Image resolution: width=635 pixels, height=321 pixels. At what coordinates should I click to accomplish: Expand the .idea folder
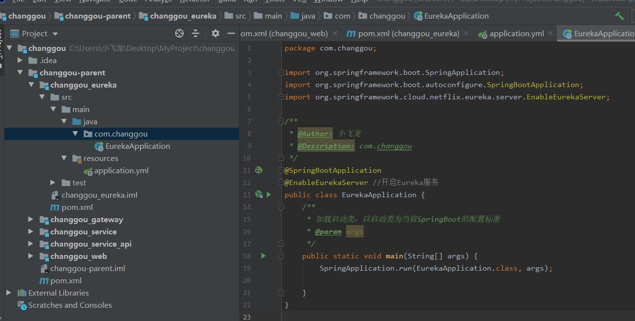20,60
